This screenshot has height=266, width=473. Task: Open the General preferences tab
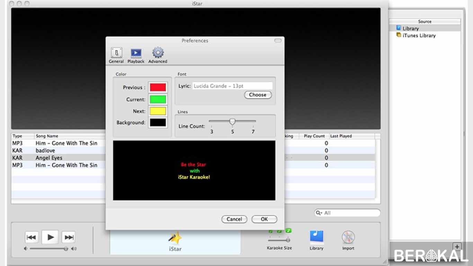(116, 55)
